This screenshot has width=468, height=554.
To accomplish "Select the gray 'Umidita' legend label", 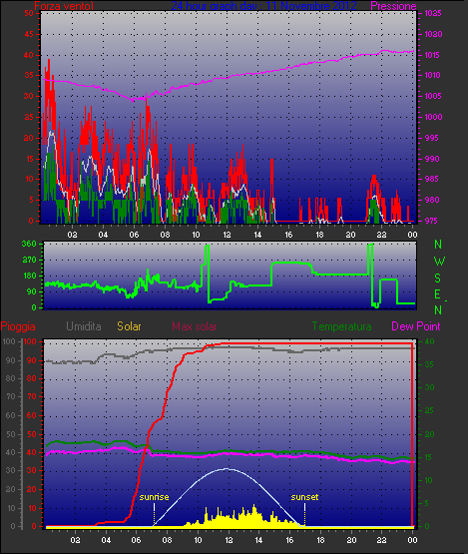I will coord(84,326).
